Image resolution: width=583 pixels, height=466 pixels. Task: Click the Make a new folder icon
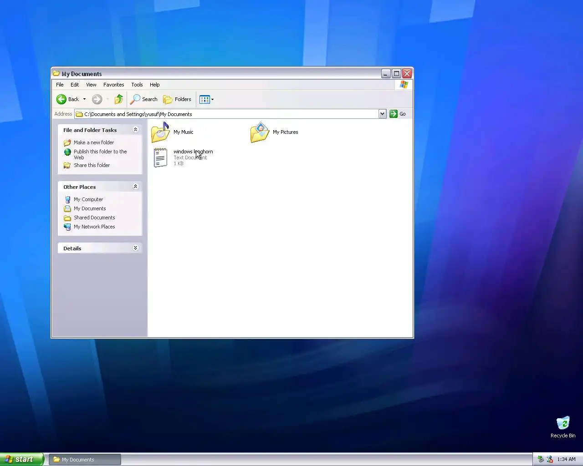click(x=67, y=142)
